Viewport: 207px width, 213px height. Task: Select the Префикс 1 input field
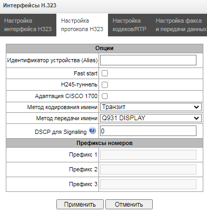(x=148, y=154)
